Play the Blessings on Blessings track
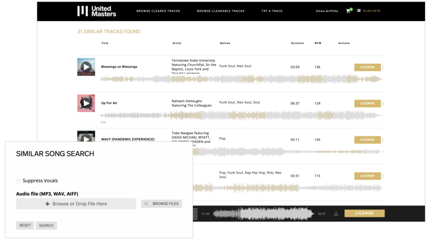 point(86,67)
